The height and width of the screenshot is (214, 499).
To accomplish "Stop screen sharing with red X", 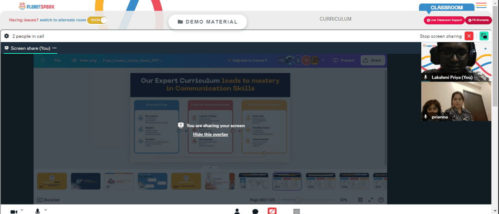I will pos(469,36).
